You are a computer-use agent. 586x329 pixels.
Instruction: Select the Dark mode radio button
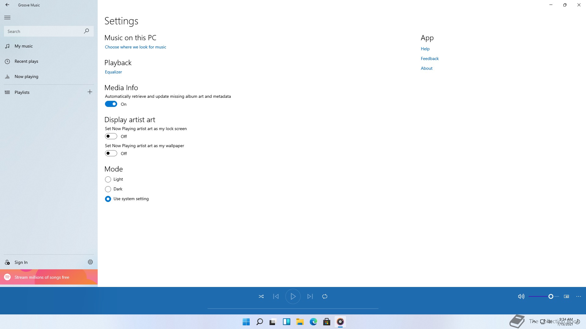coord(108,189)
